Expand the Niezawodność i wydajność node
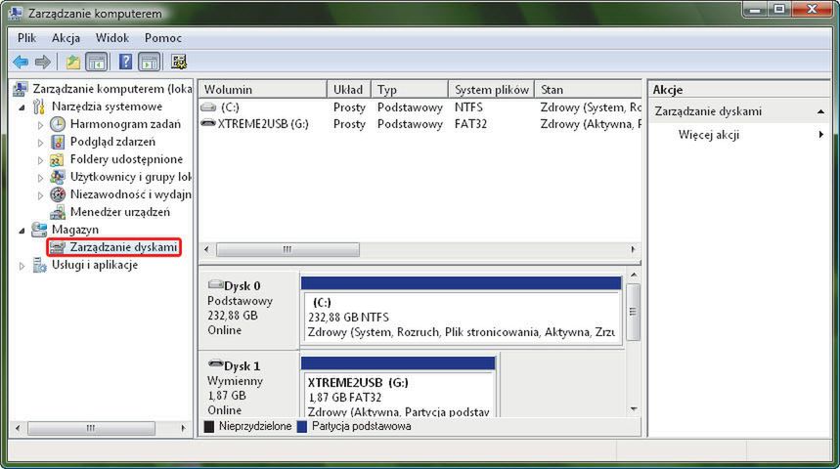 click(x=41, y=195)
